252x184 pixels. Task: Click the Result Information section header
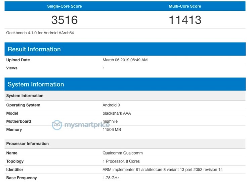tap(34, 49)
